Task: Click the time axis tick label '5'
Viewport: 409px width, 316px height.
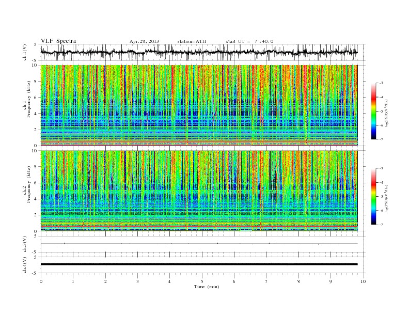Action: 202,281
